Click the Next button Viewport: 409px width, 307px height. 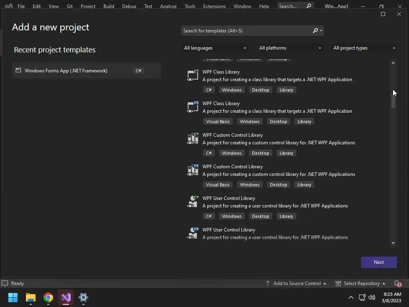pyautogui.click(x=379, y=262)
